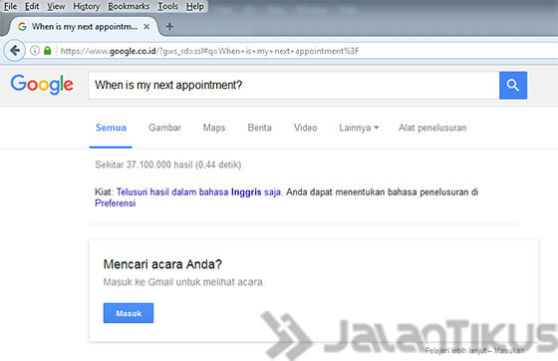Image resolution: width=558 pixels, height=361 pixels.
Task: Open the View menu
Action: pyautogui.click(x=56, y=6)
